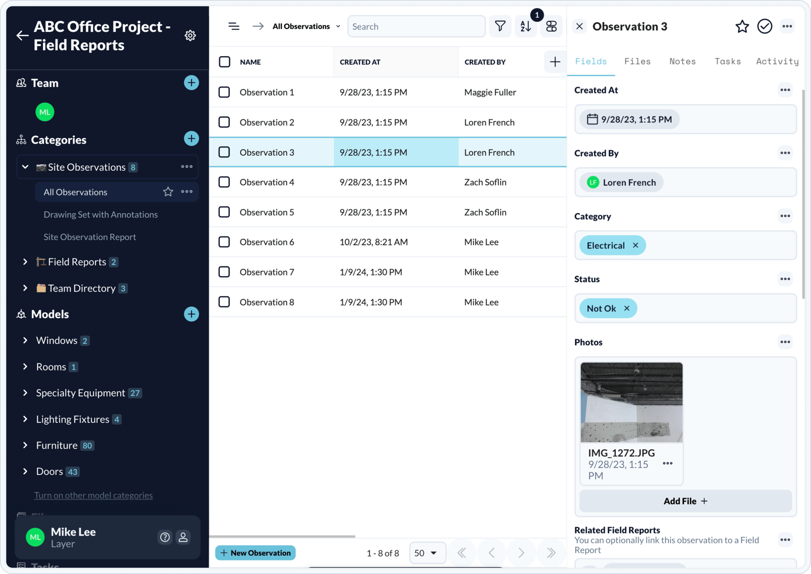The image size is (811, 574).
Task: Open Photos field options menu
Action: click(x=785, y=342)
